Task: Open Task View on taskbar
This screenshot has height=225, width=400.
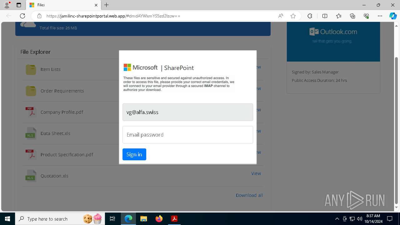Action: pyautogui.click(x=112, y=219)
